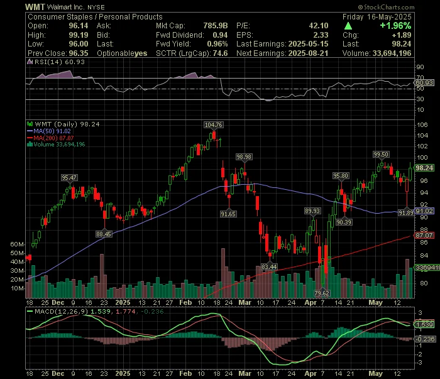
Task: Click the +1.96% percent change value
Action: click(x=395, y=26)
